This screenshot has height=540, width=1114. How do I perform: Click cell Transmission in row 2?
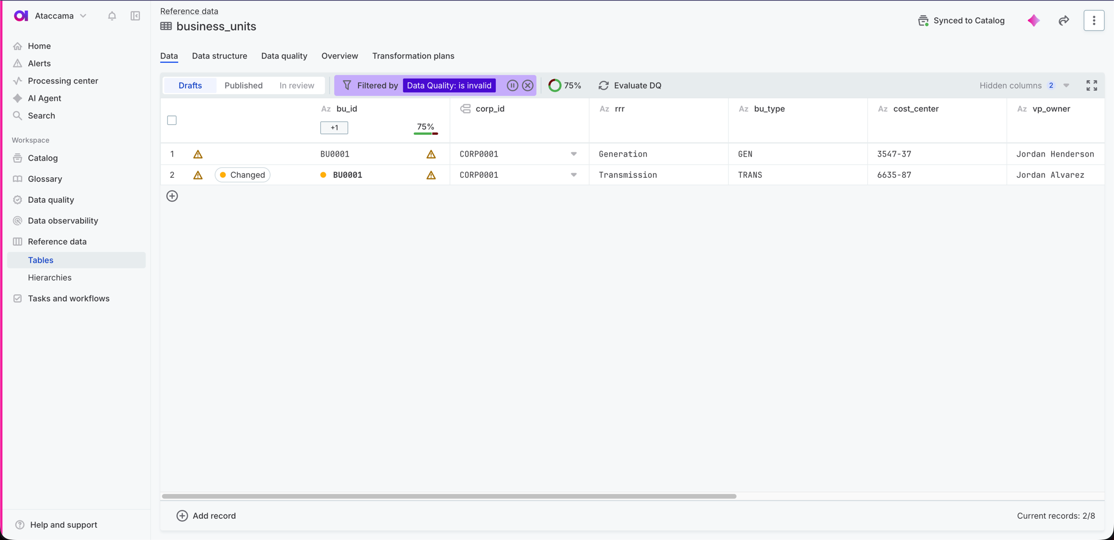tap(658, 175)
